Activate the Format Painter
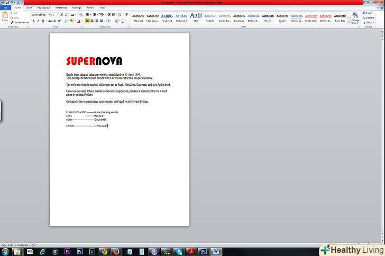 [19, 22]
